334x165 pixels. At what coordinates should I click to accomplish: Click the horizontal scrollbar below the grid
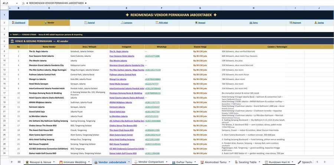click(x=124, y=157)
